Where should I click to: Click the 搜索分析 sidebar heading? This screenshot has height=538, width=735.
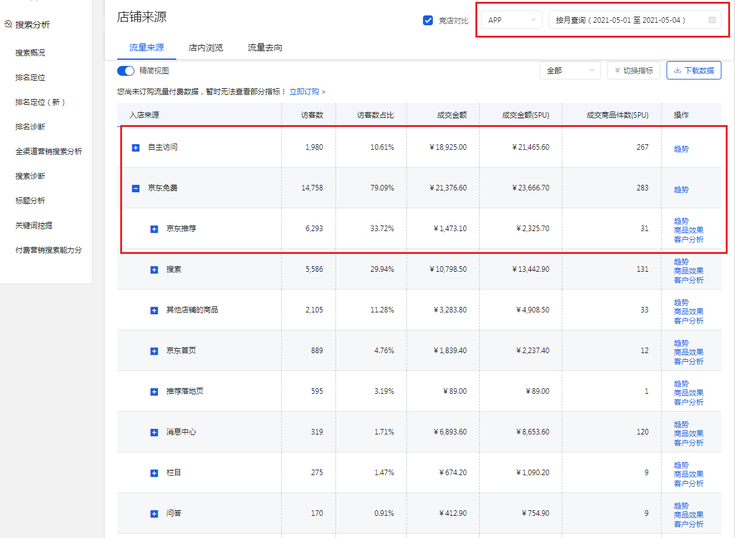coord(32,25)
